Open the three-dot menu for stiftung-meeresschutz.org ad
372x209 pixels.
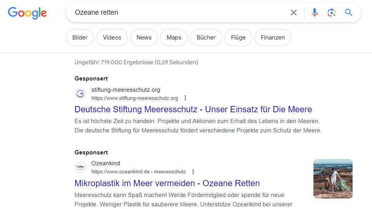[185, 98]
